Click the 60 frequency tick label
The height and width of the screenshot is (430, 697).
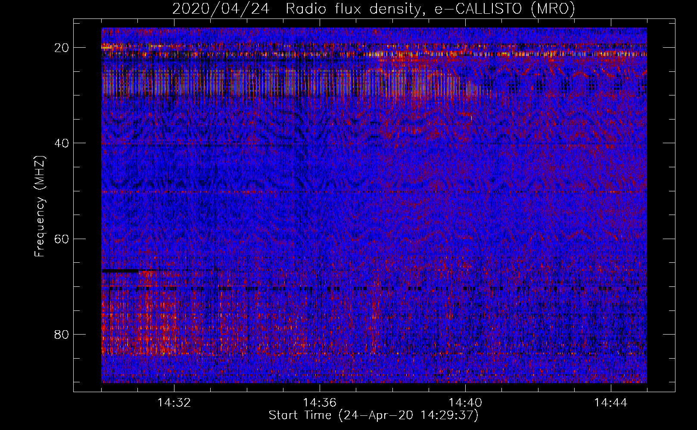coord(62,239)
